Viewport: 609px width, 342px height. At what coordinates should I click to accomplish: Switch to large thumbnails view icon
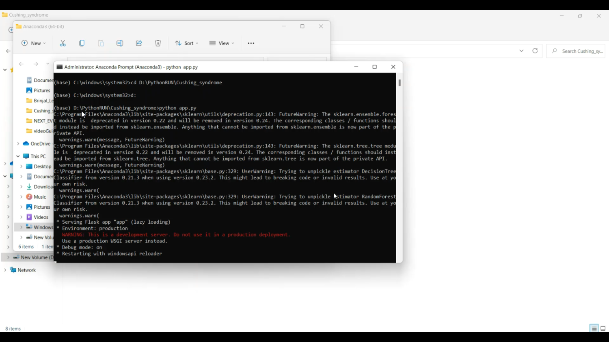click(603, 329)
